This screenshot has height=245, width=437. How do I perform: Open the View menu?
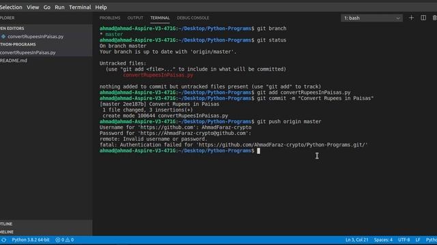[x=33, y=7]
